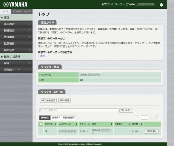
Task: Expand the 保守 menu item
Action: 16,63
